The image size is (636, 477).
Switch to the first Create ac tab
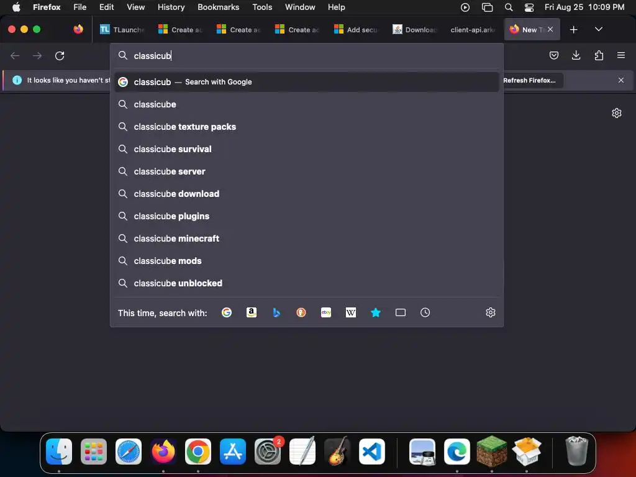[x=181, y=30]
